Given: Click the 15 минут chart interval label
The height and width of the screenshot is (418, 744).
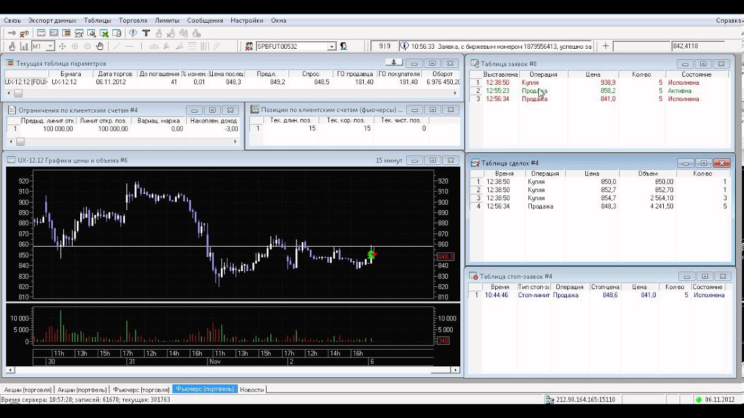Looking at the screenshot, I should click(389, 160).
